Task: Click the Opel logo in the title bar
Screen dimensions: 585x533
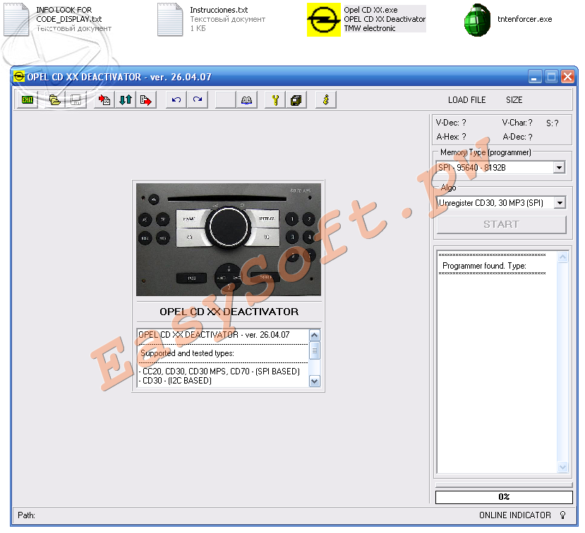Action: [x=19, y=77]
